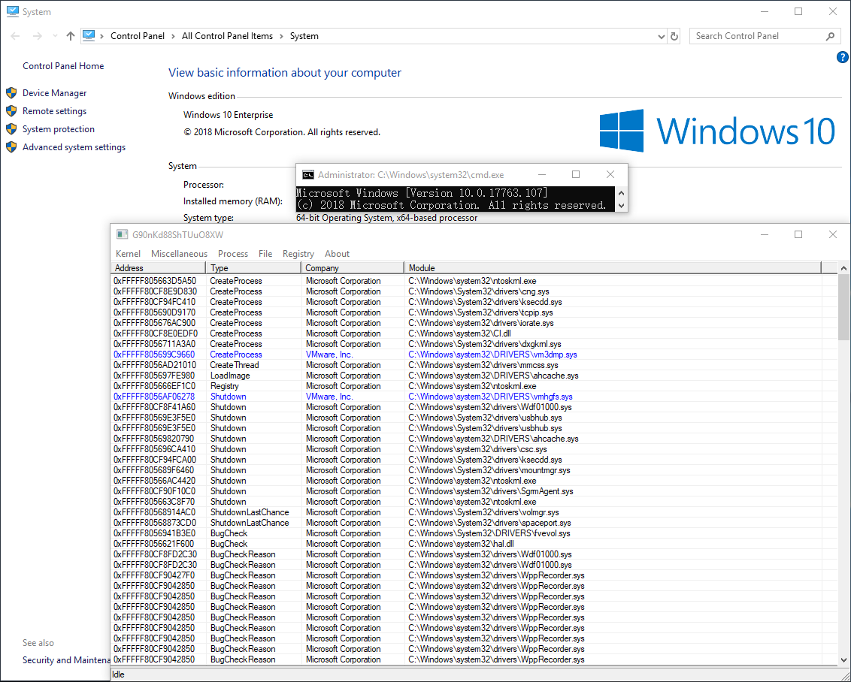Select System breadcrumb in address bar

click(304, 36)
